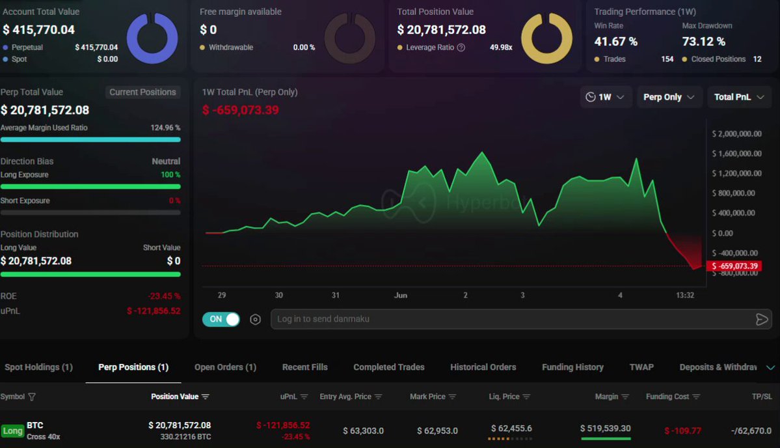Click Win Rate 41.67 % value
This screenshot has width=780, height=448.
616,42
